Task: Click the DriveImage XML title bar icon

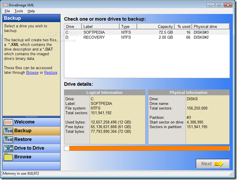Action: (x=5, y=5)
